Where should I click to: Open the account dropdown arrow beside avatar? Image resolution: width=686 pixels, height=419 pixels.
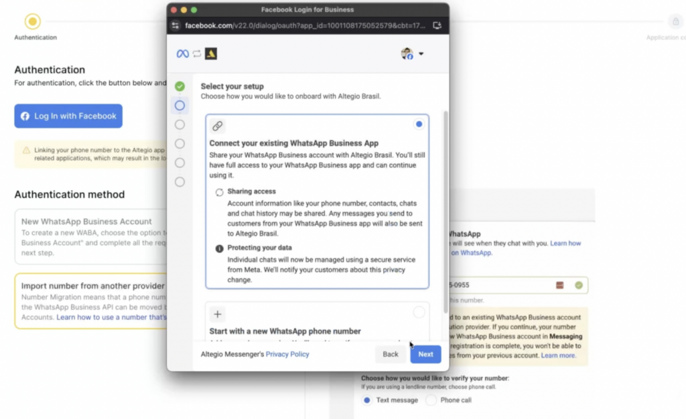click(x=421, y=54)
